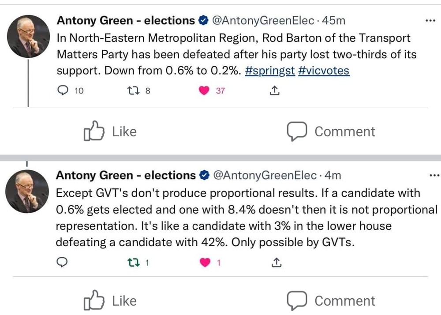Share the first tweet via upload icon
Image resolution: width=441 pixels, height=315 pixels.
coord(274,91)
